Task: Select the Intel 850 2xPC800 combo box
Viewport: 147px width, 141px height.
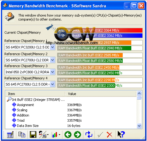Action: (x=30, y=72)
